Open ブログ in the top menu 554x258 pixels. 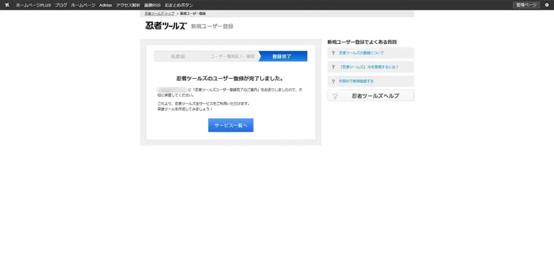(61, 5)
